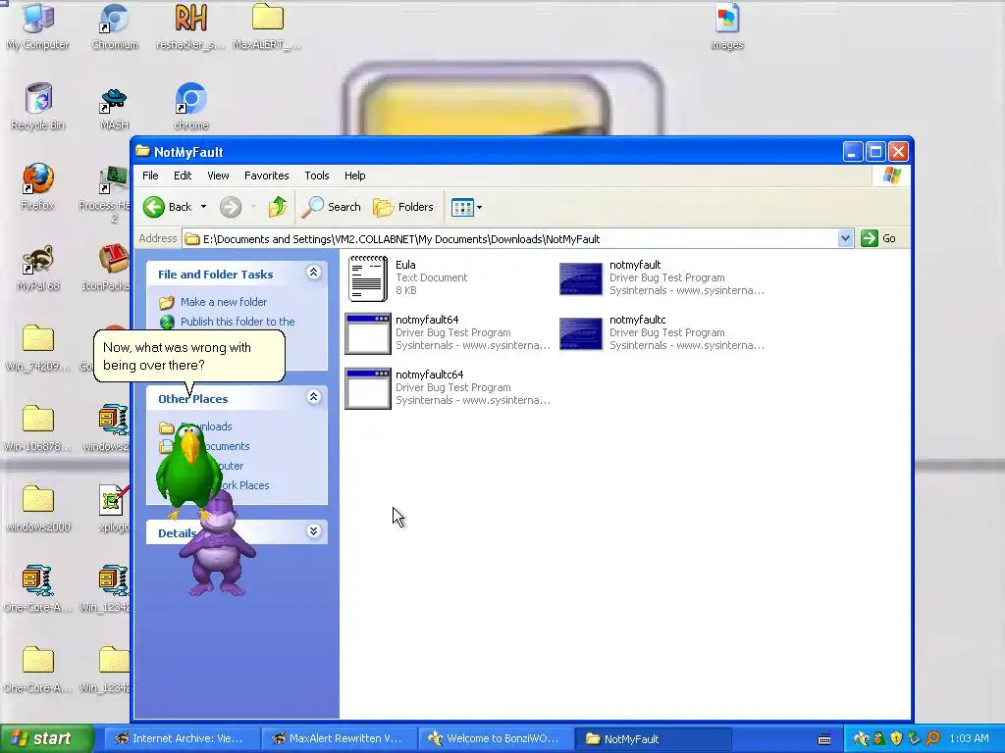Open Back history dropdown arrow
The width and height of the screenshot is (1005, 753).
pos(203,207)
